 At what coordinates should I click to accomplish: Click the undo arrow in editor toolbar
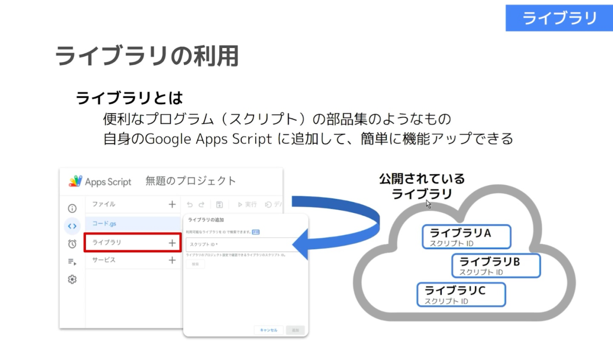(x=190, y=204)
